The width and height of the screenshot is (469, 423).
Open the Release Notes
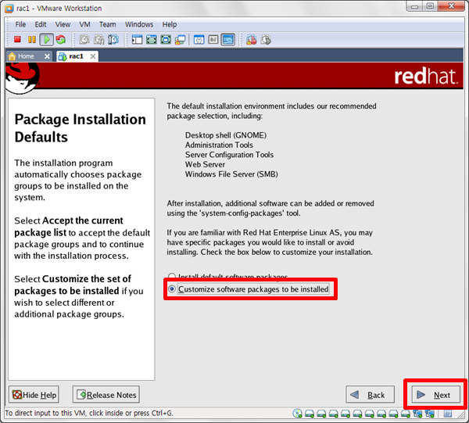coord(106,395)
